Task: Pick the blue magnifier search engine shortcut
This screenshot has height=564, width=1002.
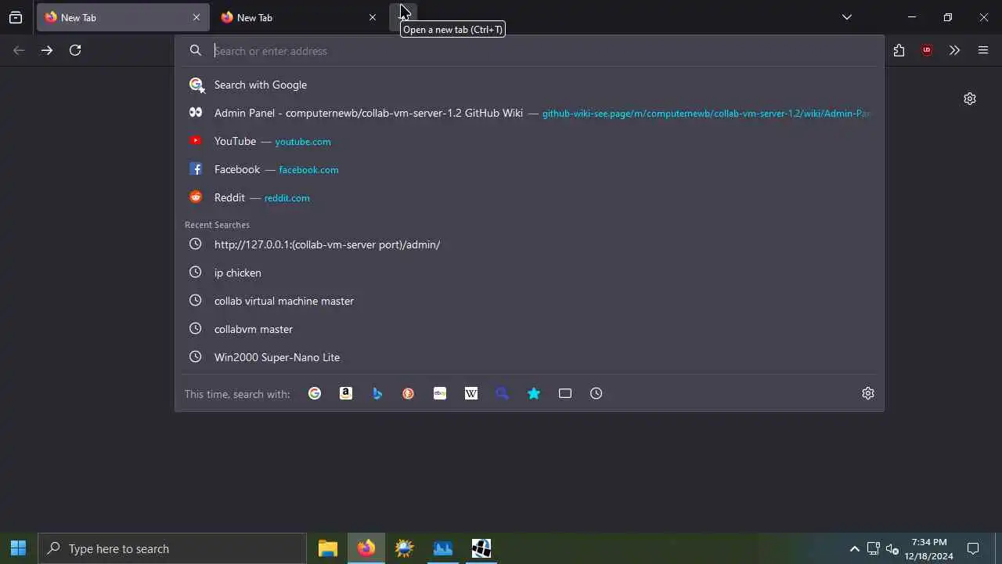Action: pos(503,393)
